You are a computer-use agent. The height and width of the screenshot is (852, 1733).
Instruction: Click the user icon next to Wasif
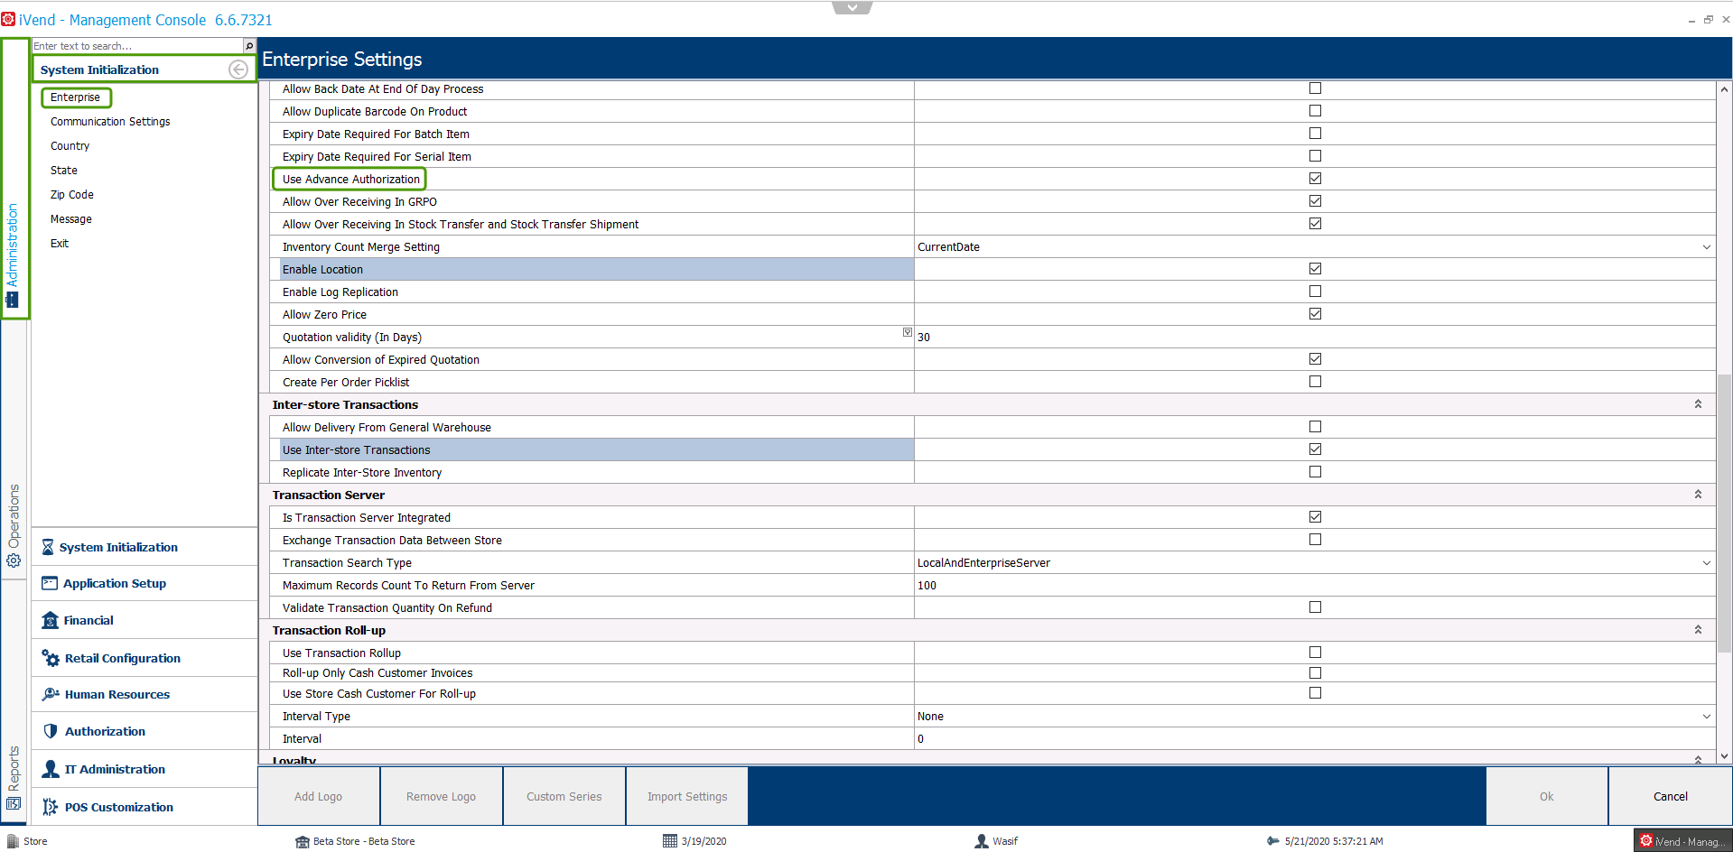(982, 841)
